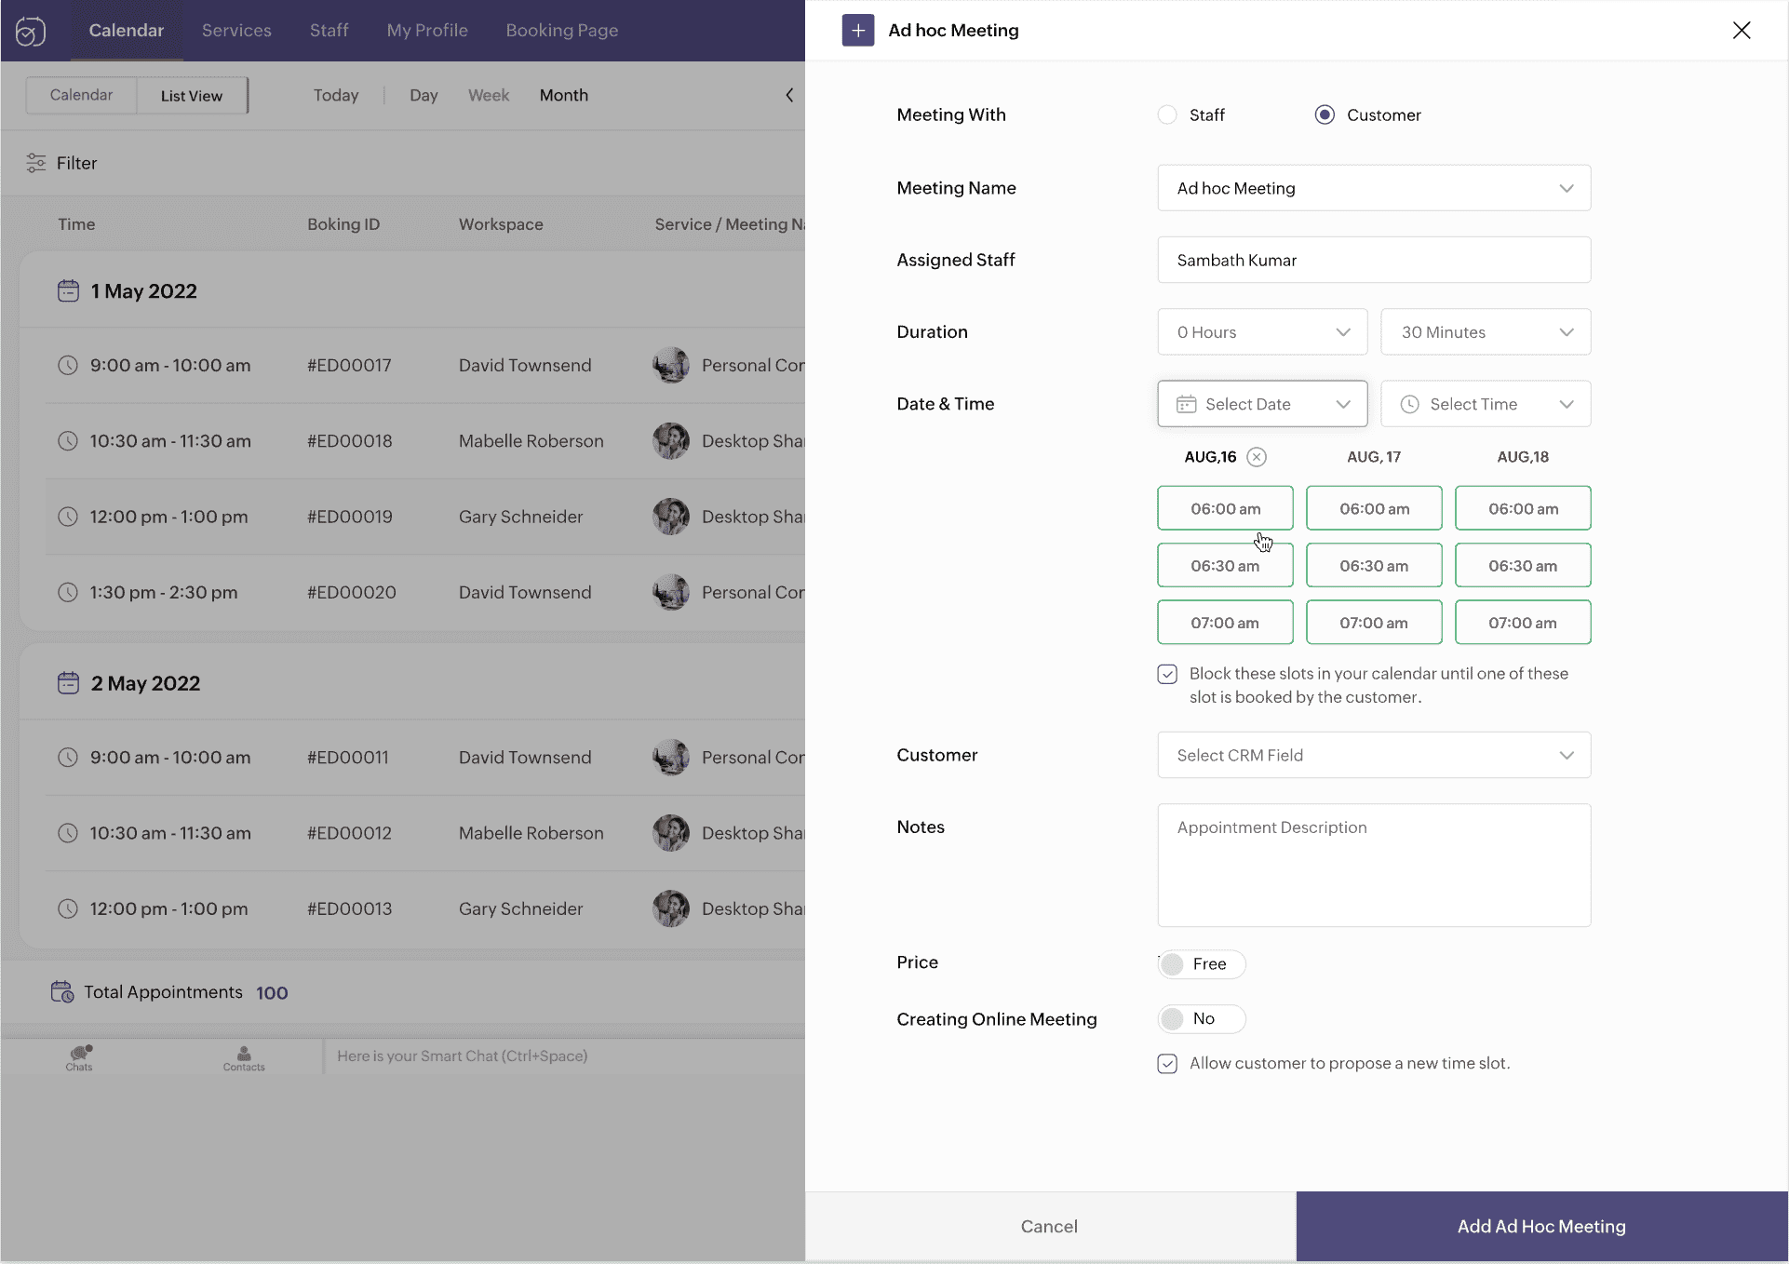Screen dimensions: 1789x1264
Task: Click previous month chevron arrow
Action: (x=789, y=95)
